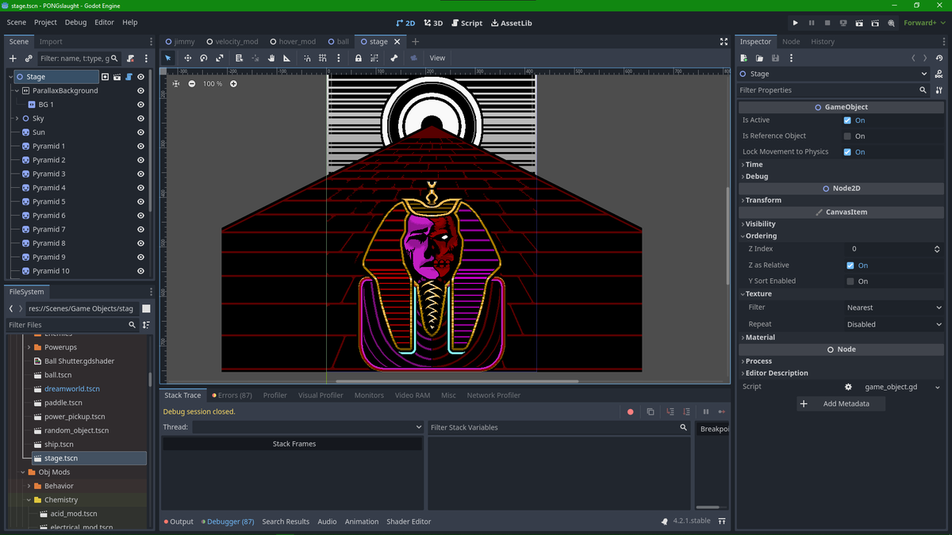Viewport: 952px width, 535px height.
Task: Hide the Sun node with its eye toggle
Action: [x=140, y=132]
